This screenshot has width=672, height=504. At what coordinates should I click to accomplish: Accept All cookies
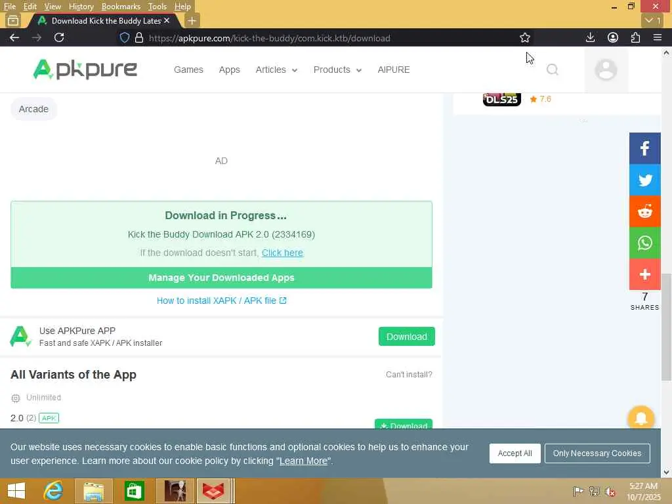pos(514,453)
